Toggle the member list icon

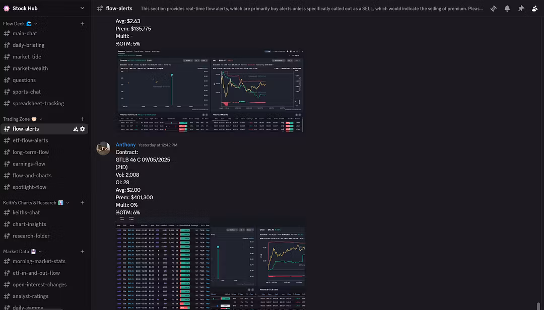point(534,9)
